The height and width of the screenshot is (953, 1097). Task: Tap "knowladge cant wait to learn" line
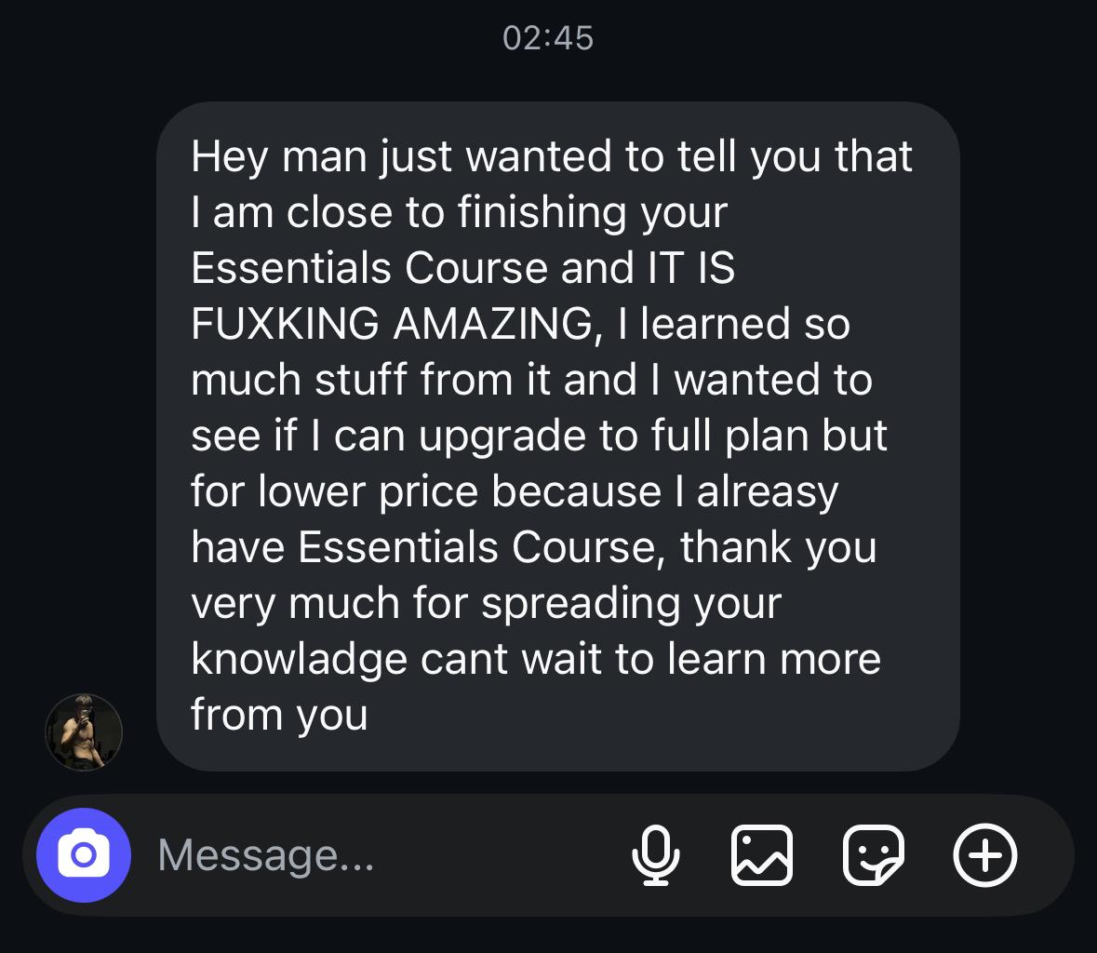click(536, 659)
